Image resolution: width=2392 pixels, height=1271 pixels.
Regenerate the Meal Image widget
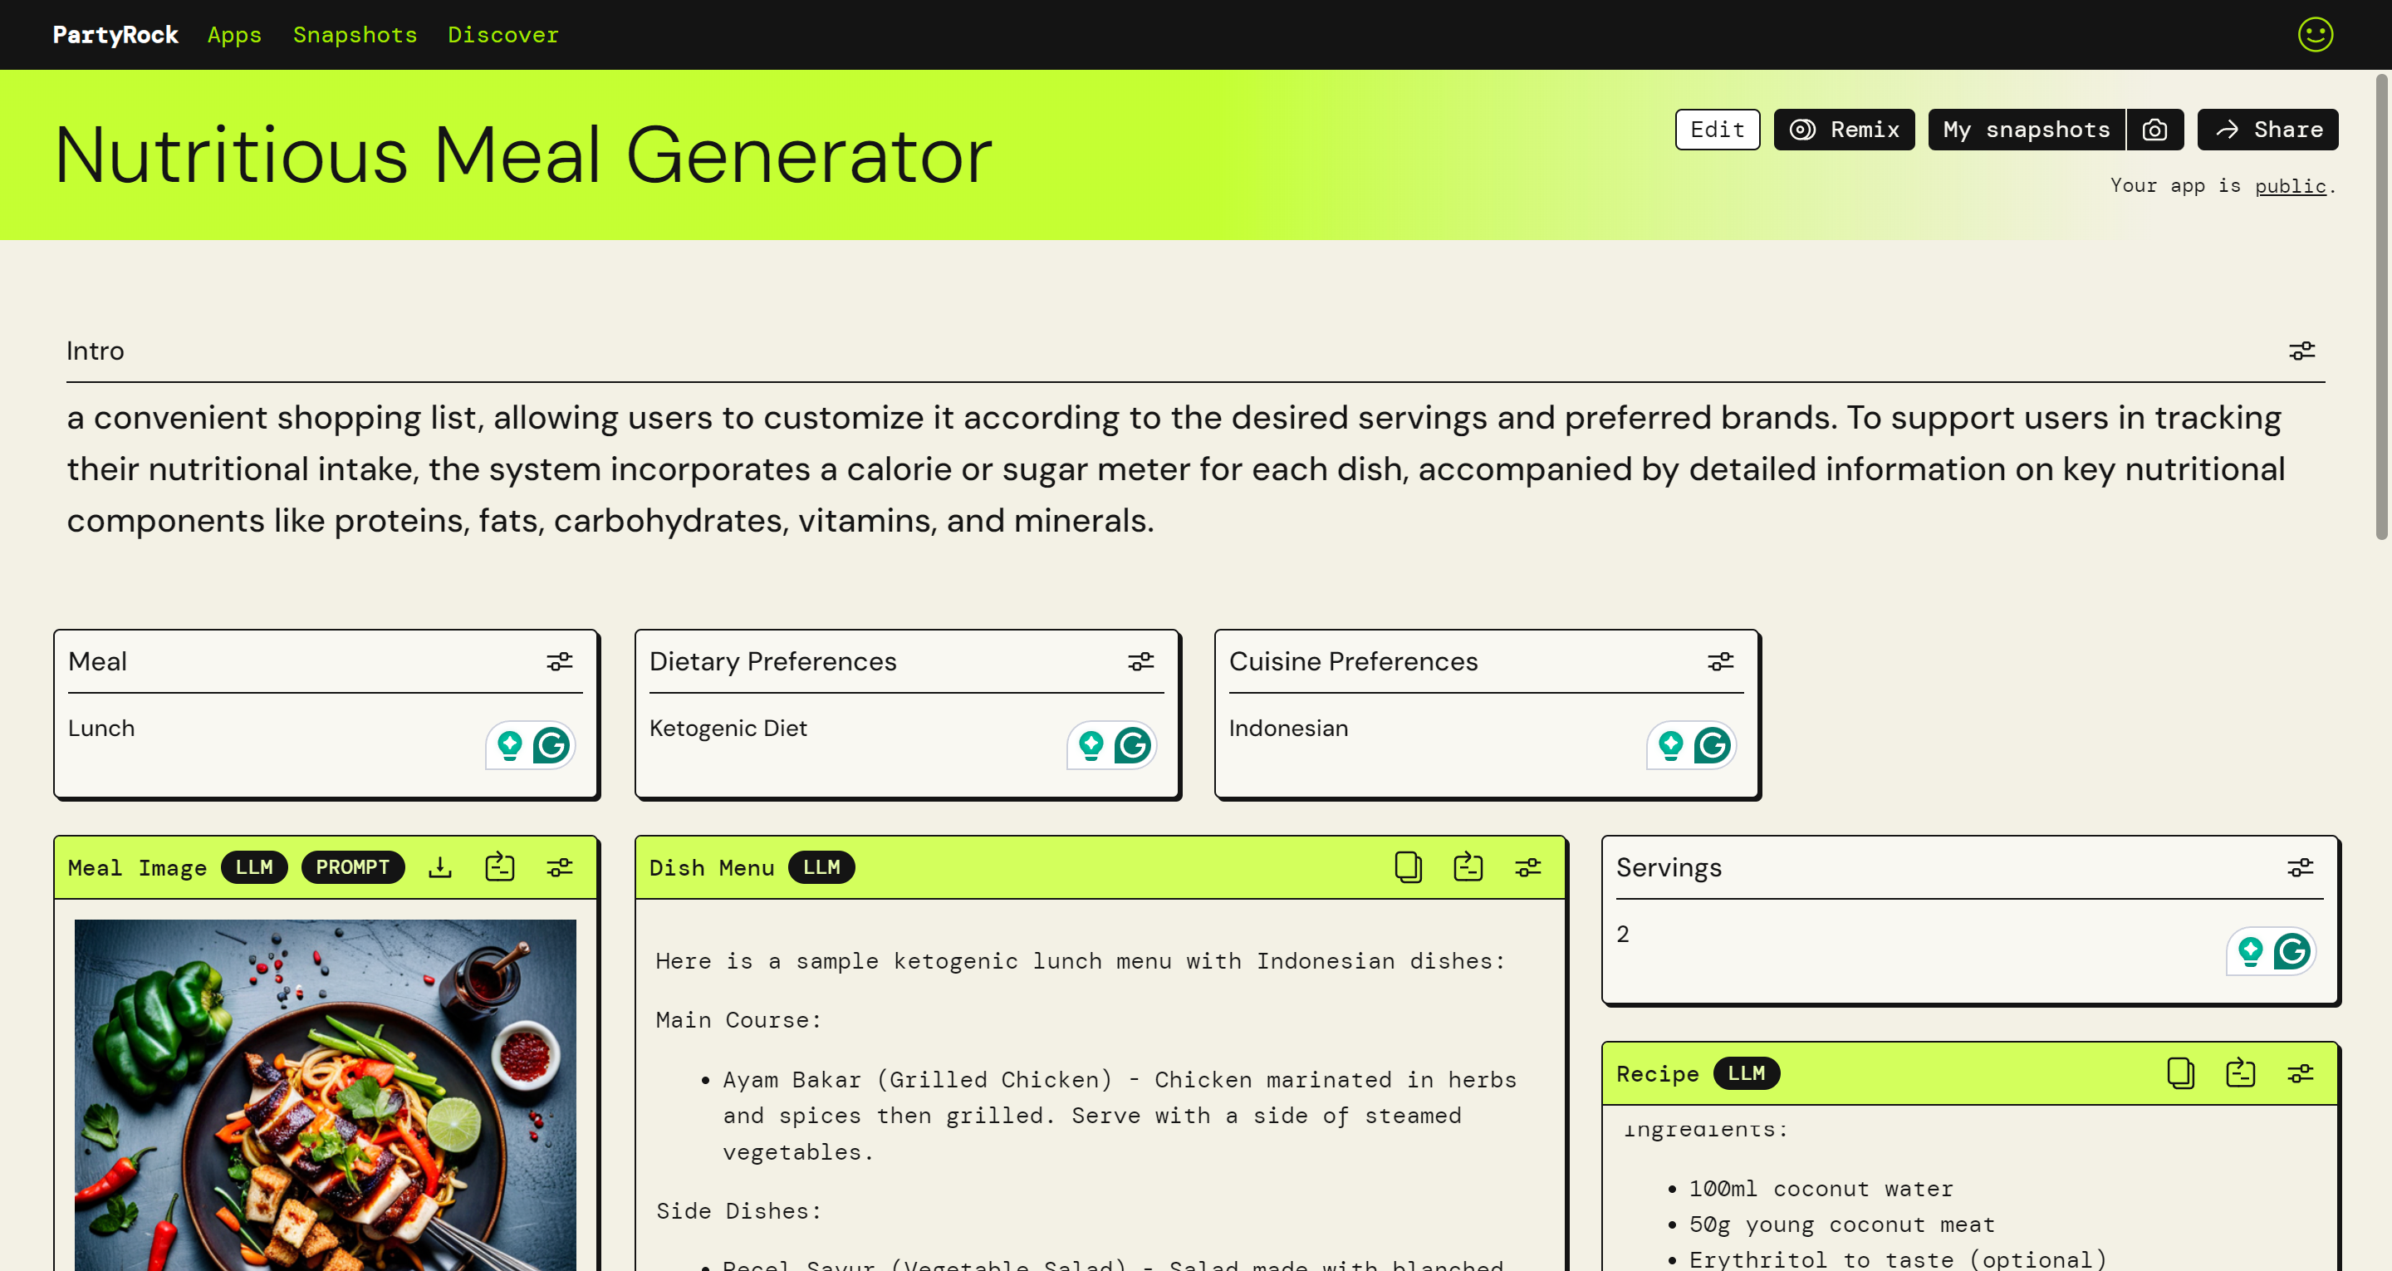tap(499, 866)
